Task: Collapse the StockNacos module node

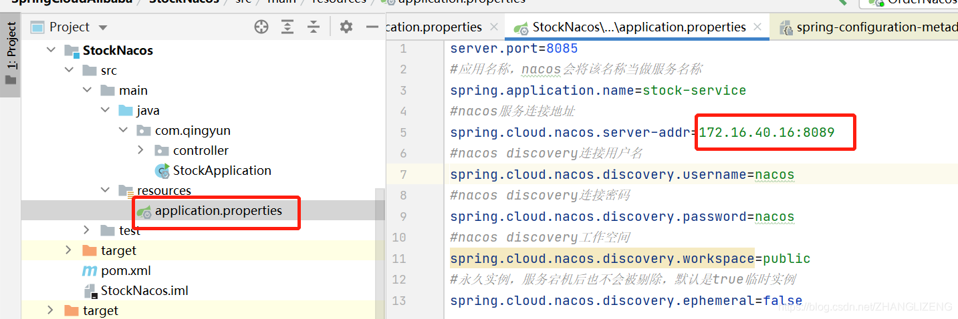Action: 51,51
